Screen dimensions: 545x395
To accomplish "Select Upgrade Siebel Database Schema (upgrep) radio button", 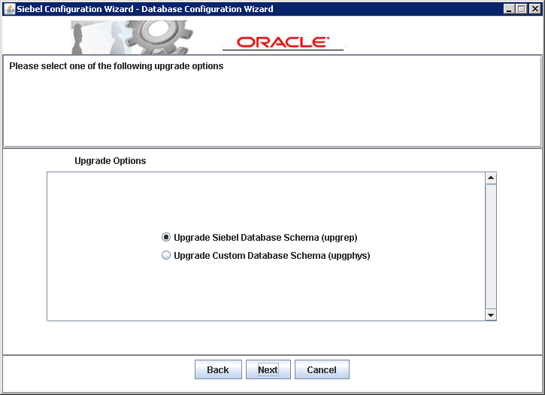I will pyautogui.click(x=166, y=237).
